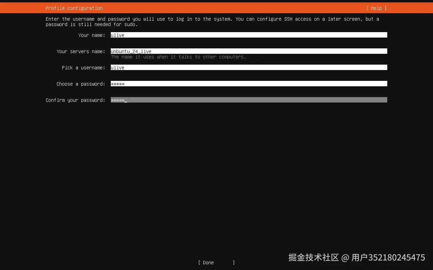The image size is (433, 270).
Task: Select the 'Your servers name' field
Action: tap(249, 51)
